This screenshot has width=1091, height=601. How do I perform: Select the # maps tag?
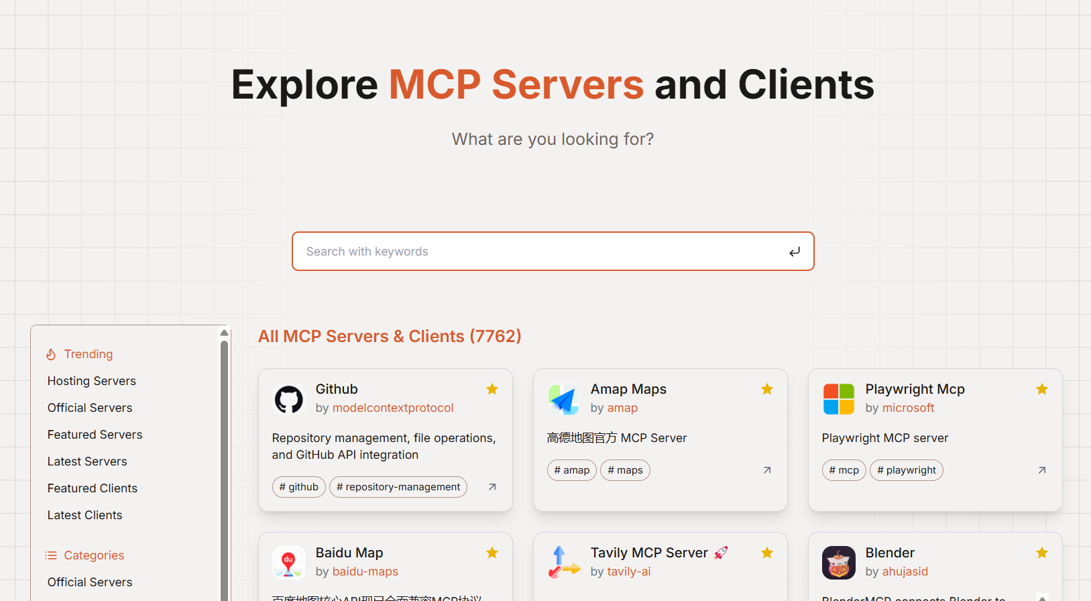pos(625,470)
